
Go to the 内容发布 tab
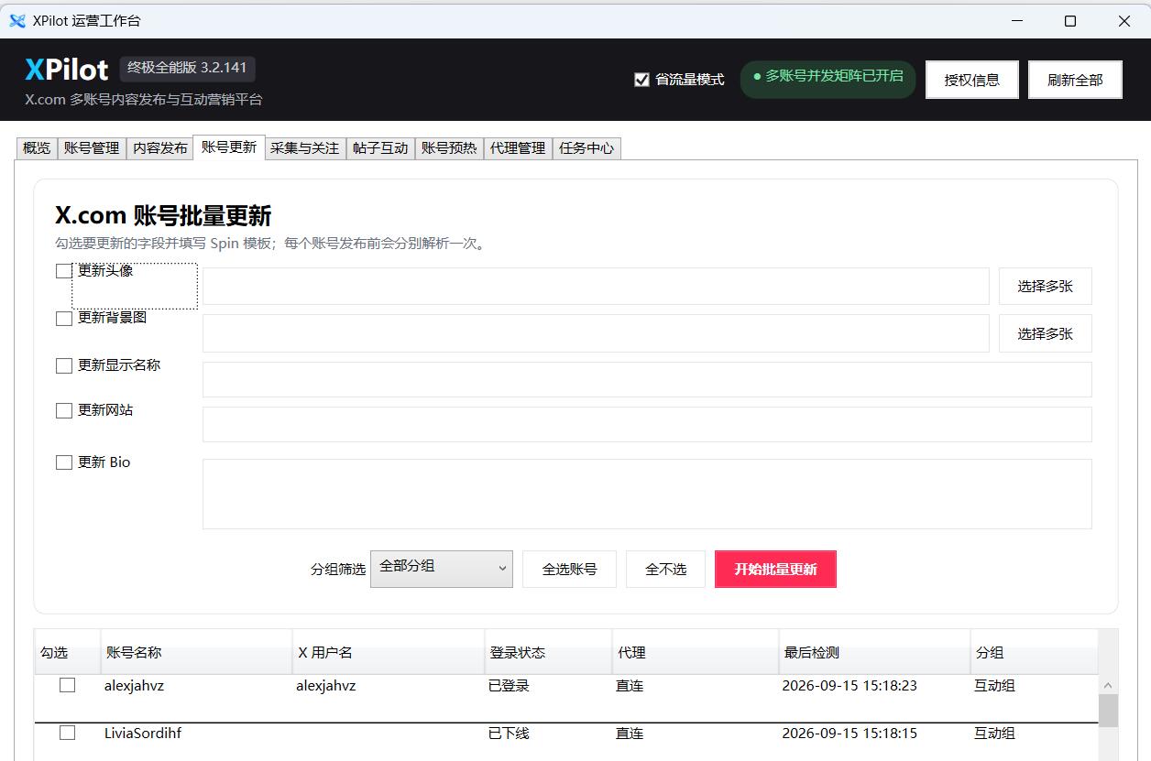pyautogui.click(x=160, y=147)
